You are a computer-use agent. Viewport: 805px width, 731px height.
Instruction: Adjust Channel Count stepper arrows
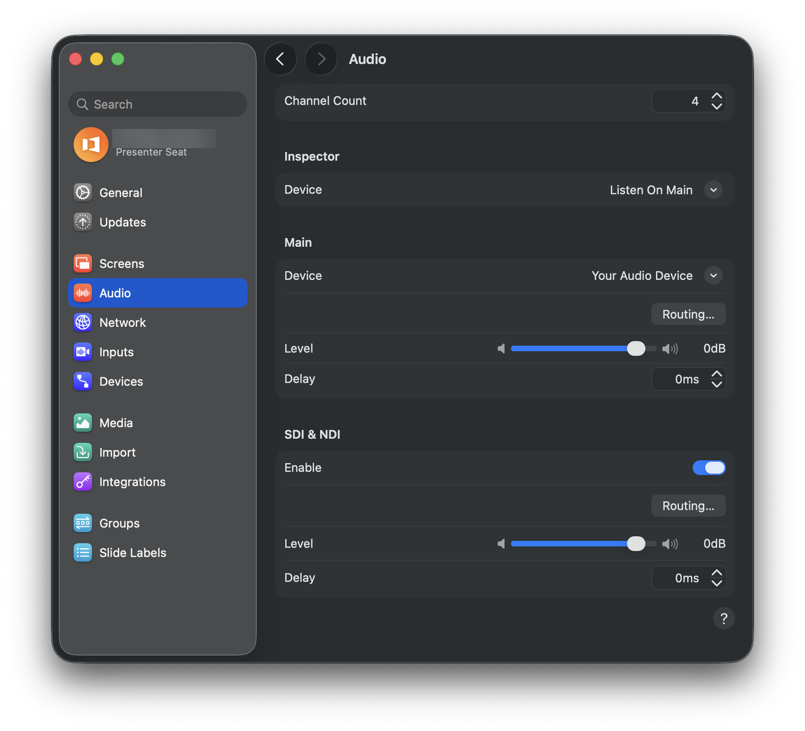(x=717, y=101)
